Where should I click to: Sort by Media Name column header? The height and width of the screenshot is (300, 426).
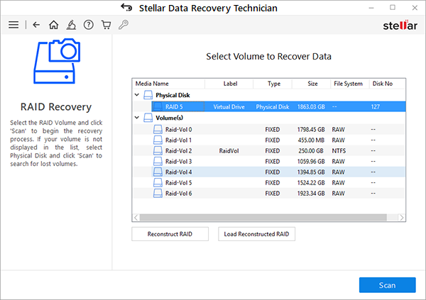coord(168,84)
